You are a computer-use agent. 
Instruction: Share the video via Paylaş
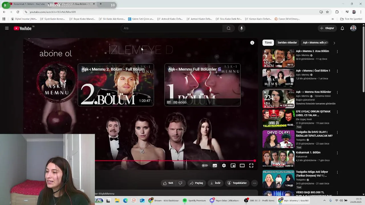pyautogui.click(x=196, y=183)
